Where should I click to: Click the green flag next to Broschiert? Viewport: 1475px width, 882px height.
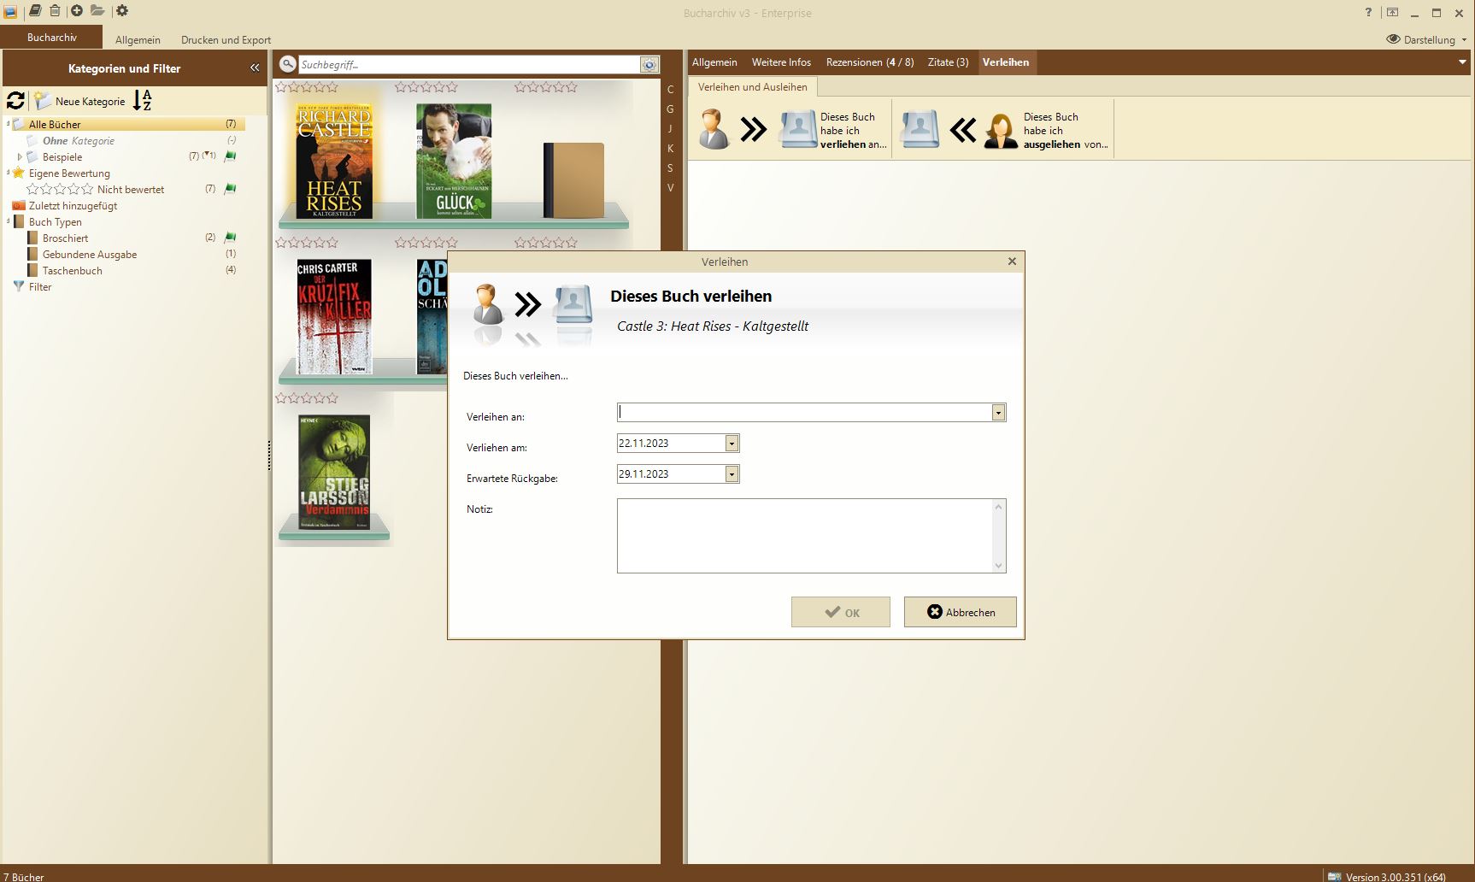pos(230,238)
